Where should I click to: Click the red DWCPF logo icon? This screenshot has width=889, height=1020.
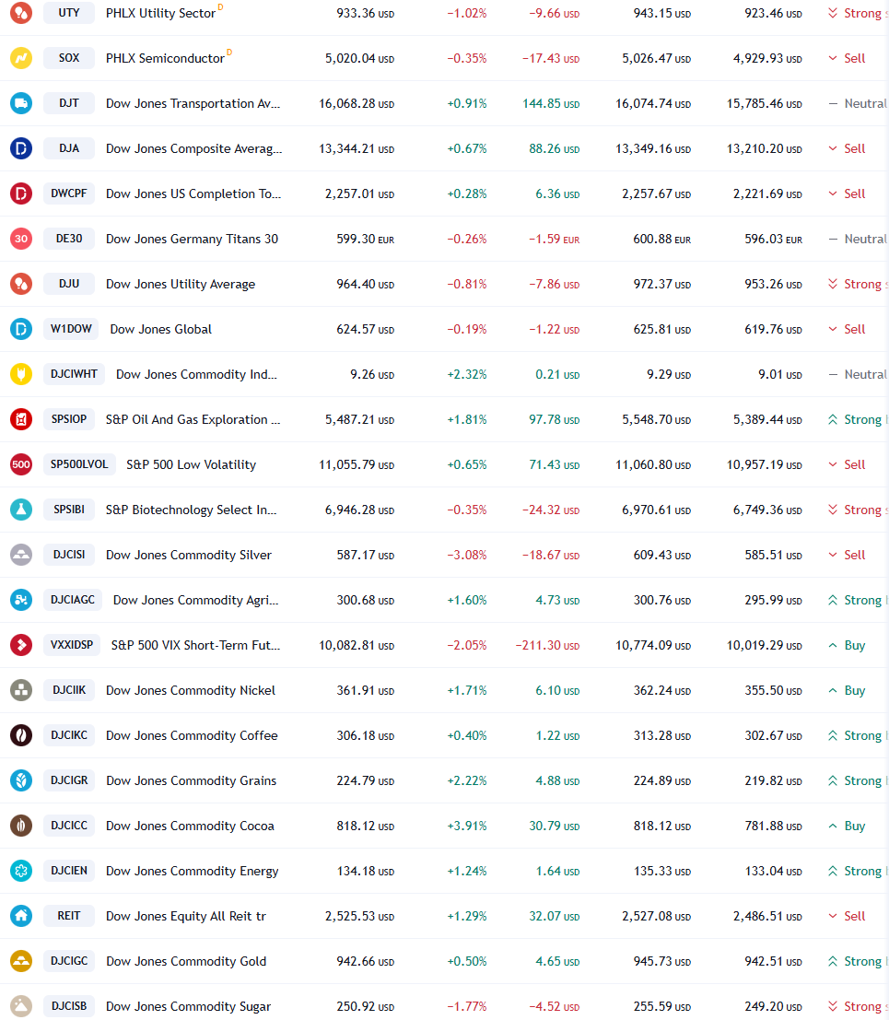21,193
